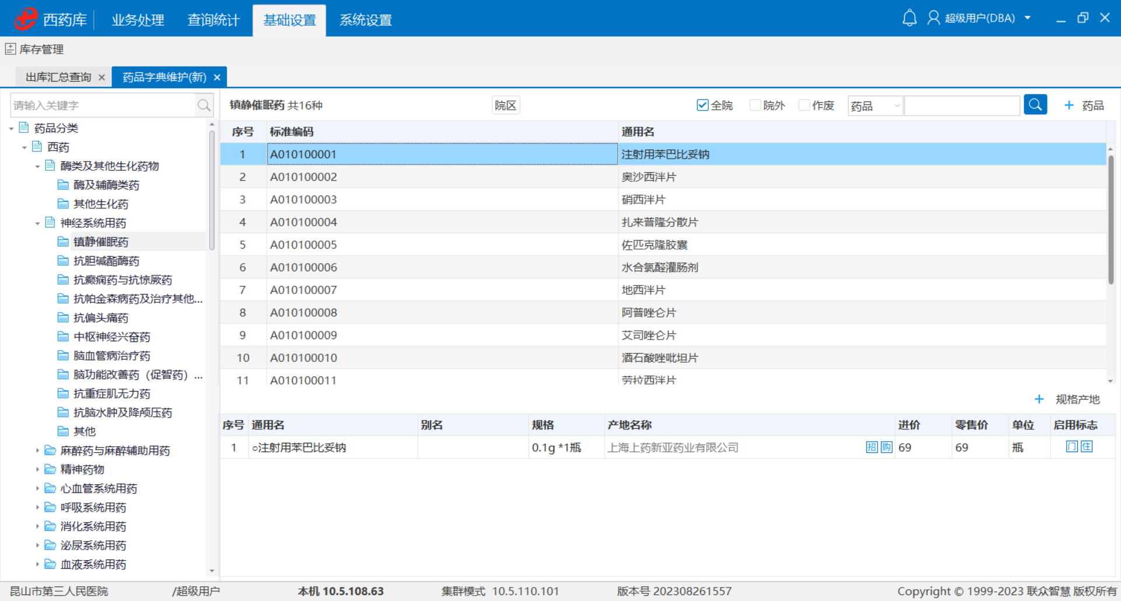Image resolution: width=1121 pixels, height=601 pixels.
Task: Open the 查询统计 menu
Action: click(214, 20)
